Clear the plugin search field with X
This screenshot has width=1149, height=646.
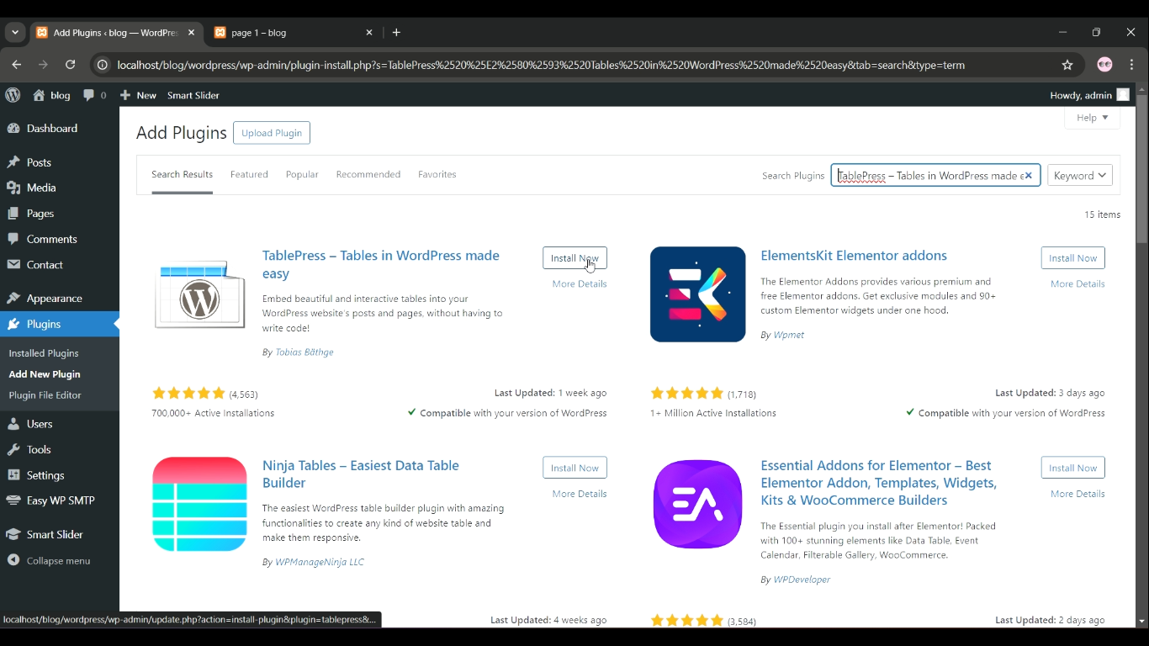[x=1028, y=176]
